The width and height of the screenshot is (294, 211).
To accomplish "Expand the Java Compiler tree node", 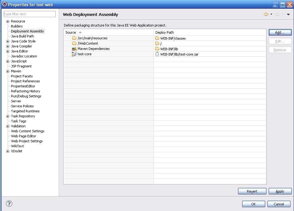I will click(8, 46).
